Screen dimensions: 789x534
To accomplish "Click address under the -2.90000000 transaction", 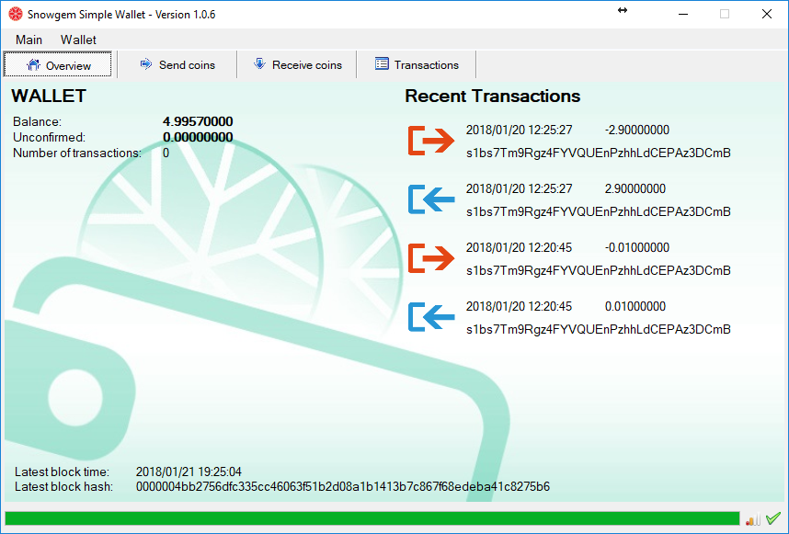I will coord(599,153).
